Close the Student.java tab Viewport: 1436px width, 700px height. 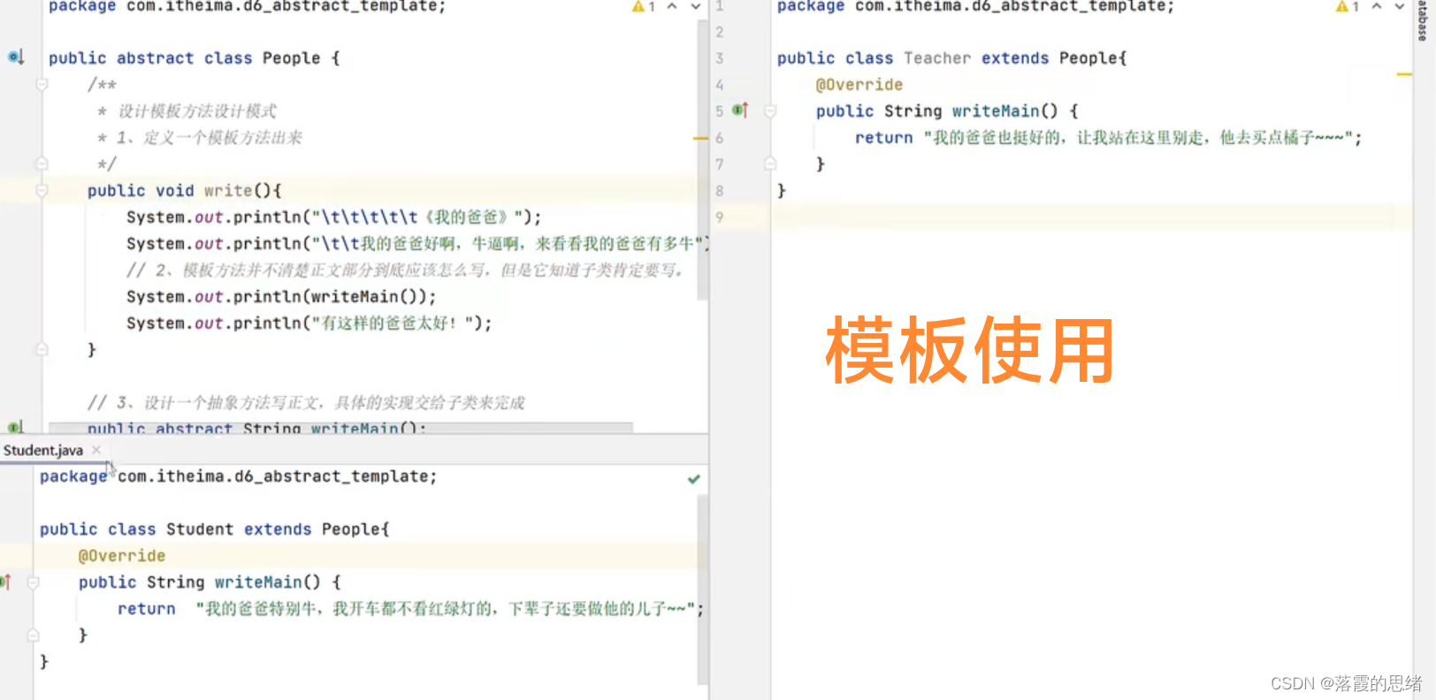pyautogui.click(x=96, y=450)
